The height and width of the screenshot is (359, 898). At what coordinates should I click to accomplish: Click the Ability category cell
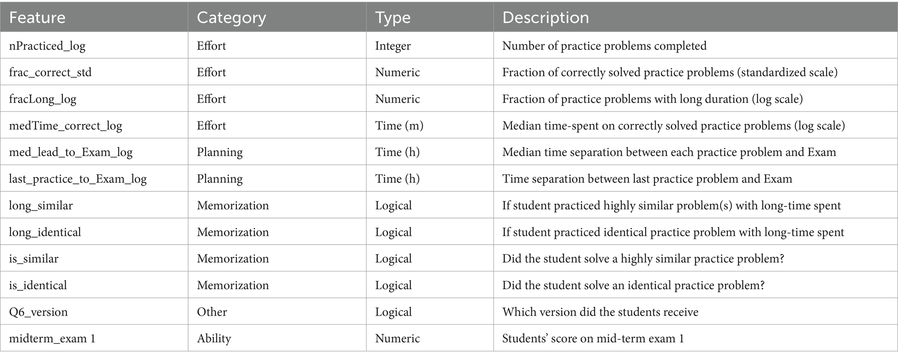click(214, 339)
